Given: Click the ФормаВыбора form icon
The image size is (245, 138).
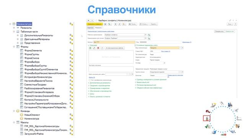Looking at the screenshot, I should click(21, 62).
